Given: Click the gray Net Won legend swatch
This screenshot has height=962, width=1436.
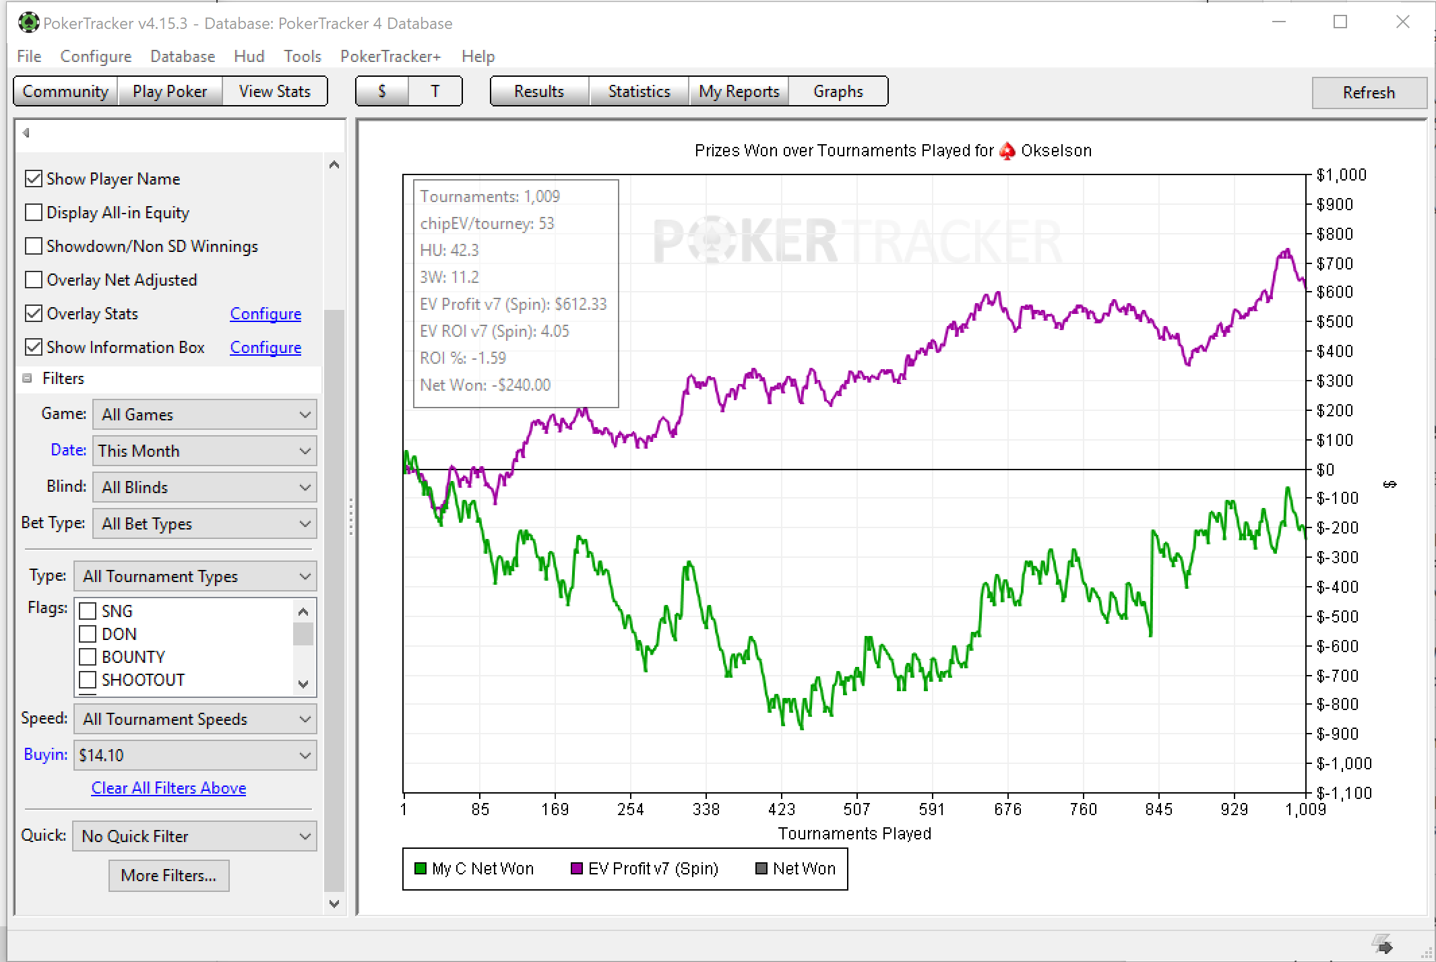Looking at the screenshot, I should point(762,869).
